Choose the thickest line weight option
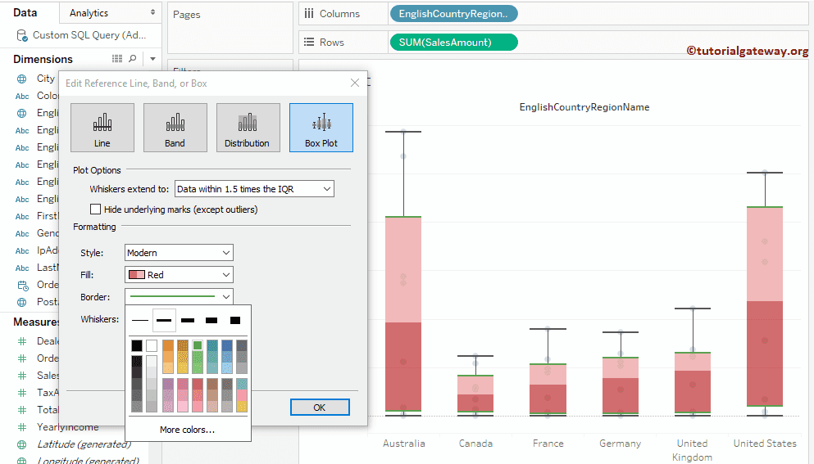The width and height of the screenshot is (814, 464). [235, 321]
